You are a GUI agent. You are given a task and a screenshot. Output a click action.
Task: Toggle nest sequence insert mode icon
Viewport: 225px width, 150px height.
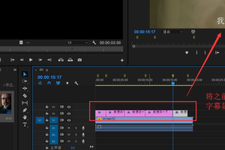tap(40, 83)
